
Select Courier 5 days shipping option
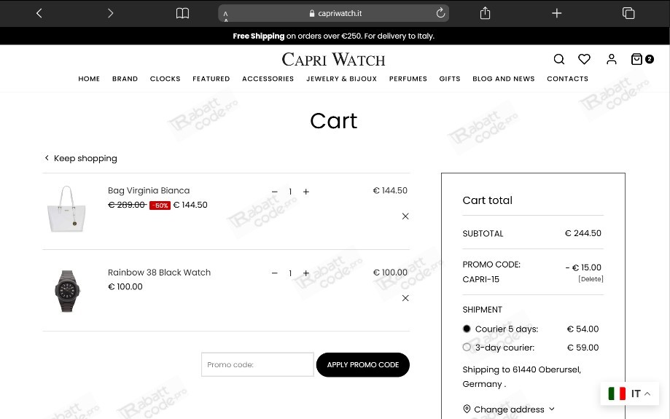(467, 329)
